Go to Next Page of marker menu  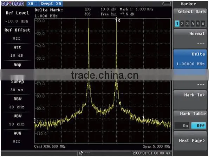pyautogui.click(x=190, y=141)
